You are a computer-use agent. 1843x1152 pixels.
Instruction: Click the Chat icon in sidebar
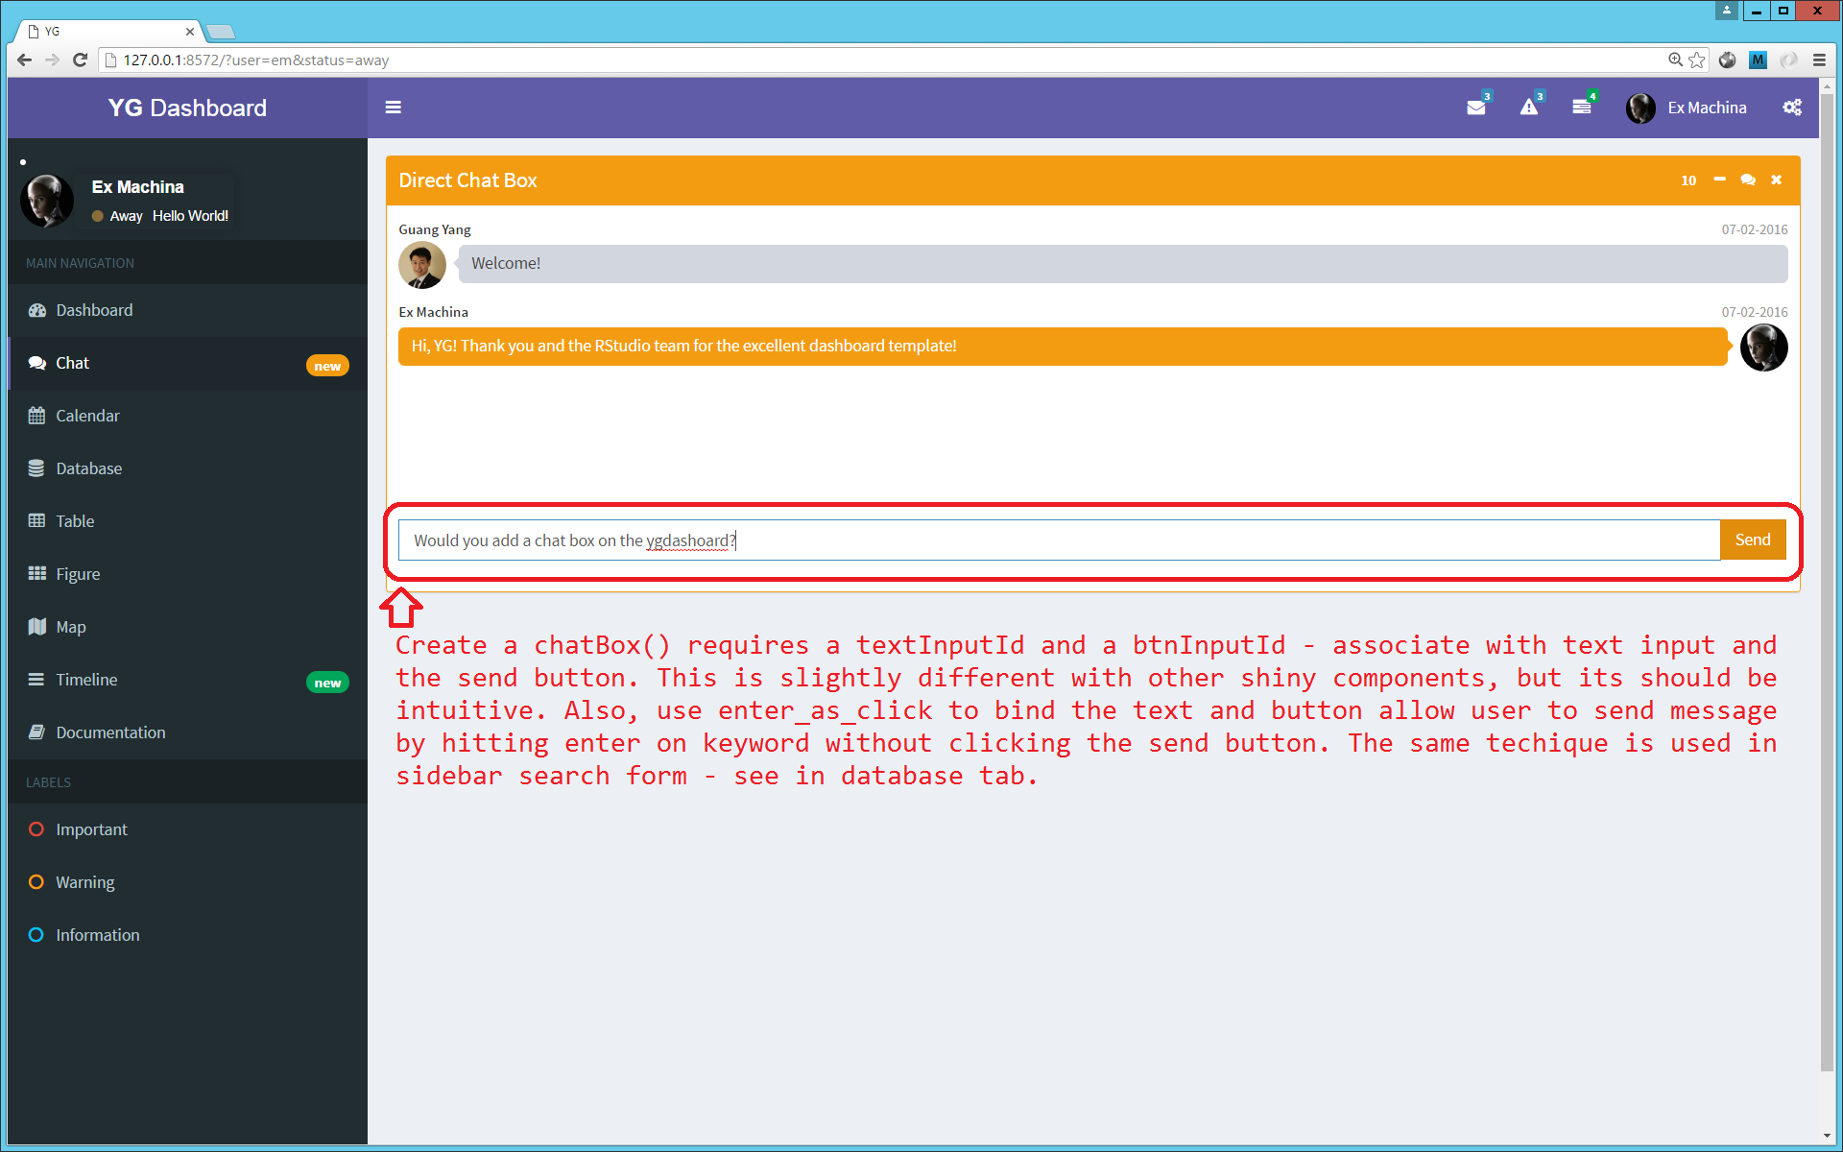click(36, 362)
